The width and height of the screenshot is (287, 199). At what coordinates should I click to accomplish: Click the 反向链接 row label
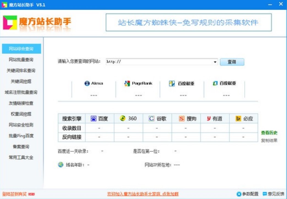coord(72,137)
